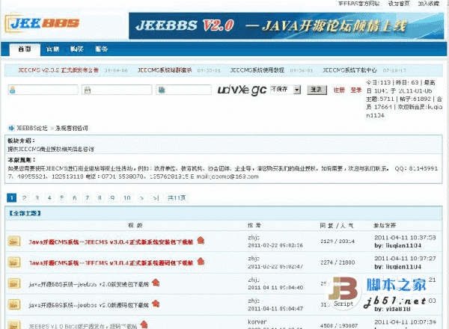Go to page 2

(x=25, y=197)
